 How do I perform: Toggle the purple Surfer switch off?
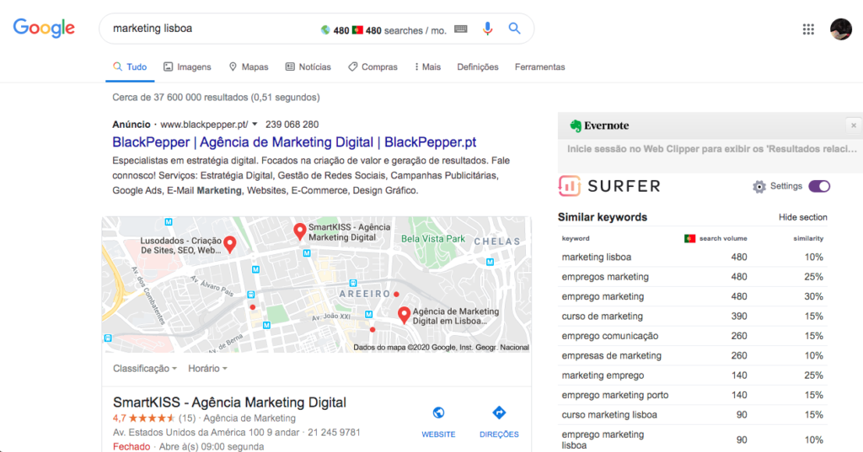tap(818, 186)
